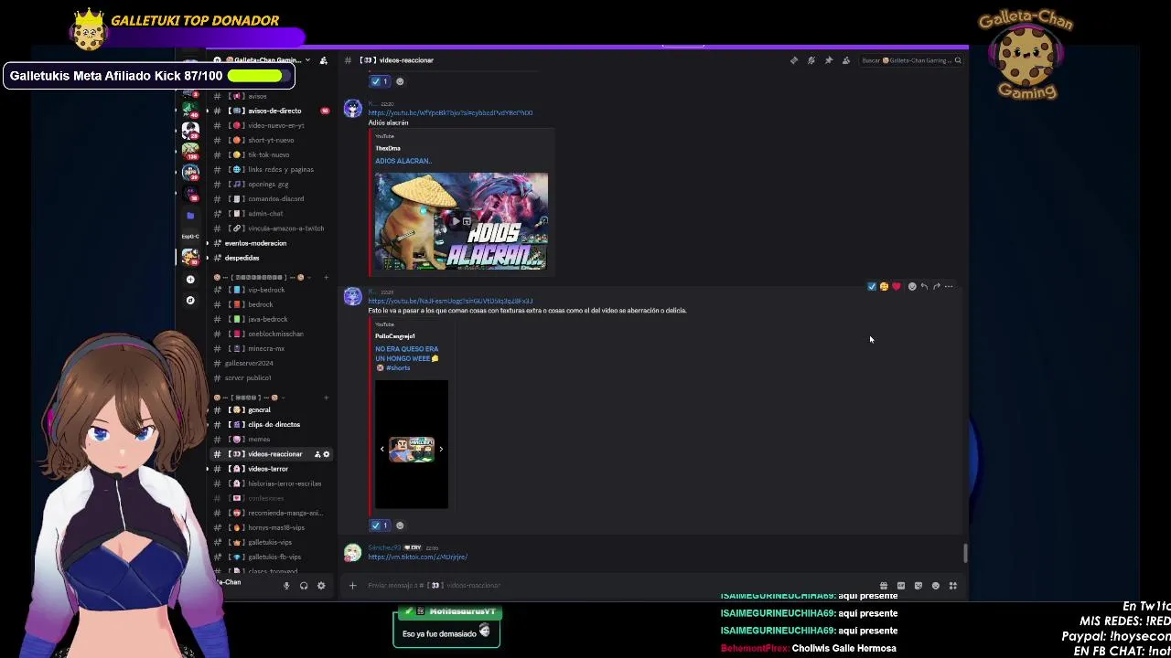Open more options three dots on message

click(949, 286)
